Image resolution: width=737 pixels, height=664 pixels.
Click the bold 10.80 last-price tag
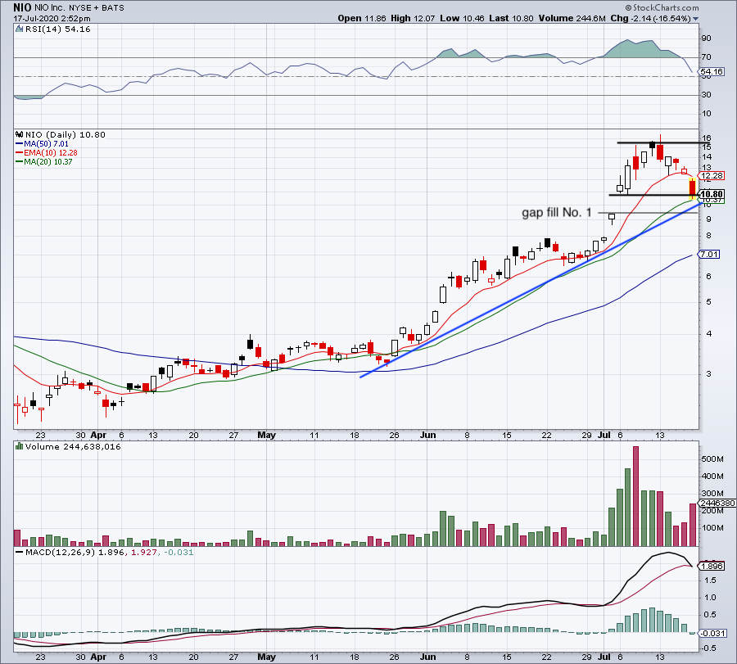(x=712, y=194)
